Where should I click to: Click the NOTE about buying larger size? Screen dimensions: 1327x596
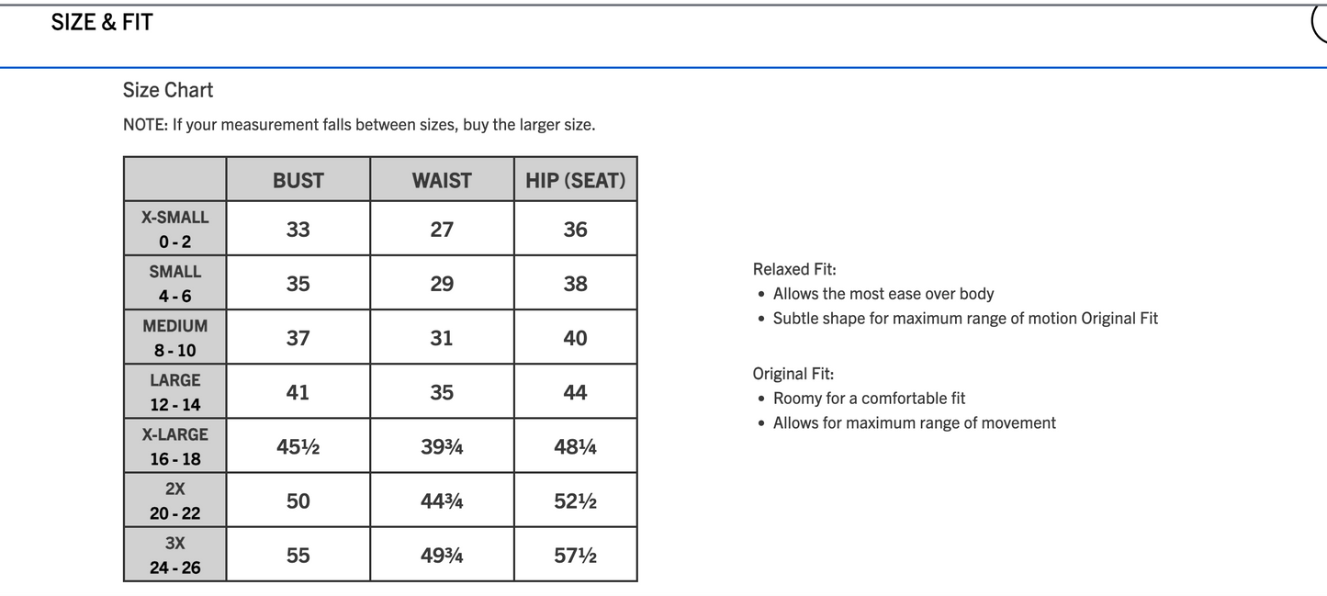pos(359,124)
